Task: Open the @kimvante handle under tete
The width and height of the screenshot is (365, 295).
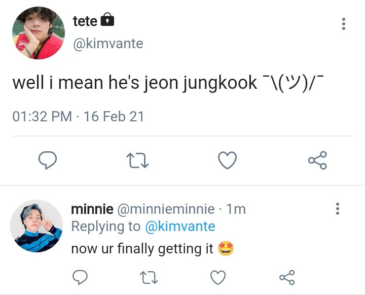Action: tap(108, 44)
